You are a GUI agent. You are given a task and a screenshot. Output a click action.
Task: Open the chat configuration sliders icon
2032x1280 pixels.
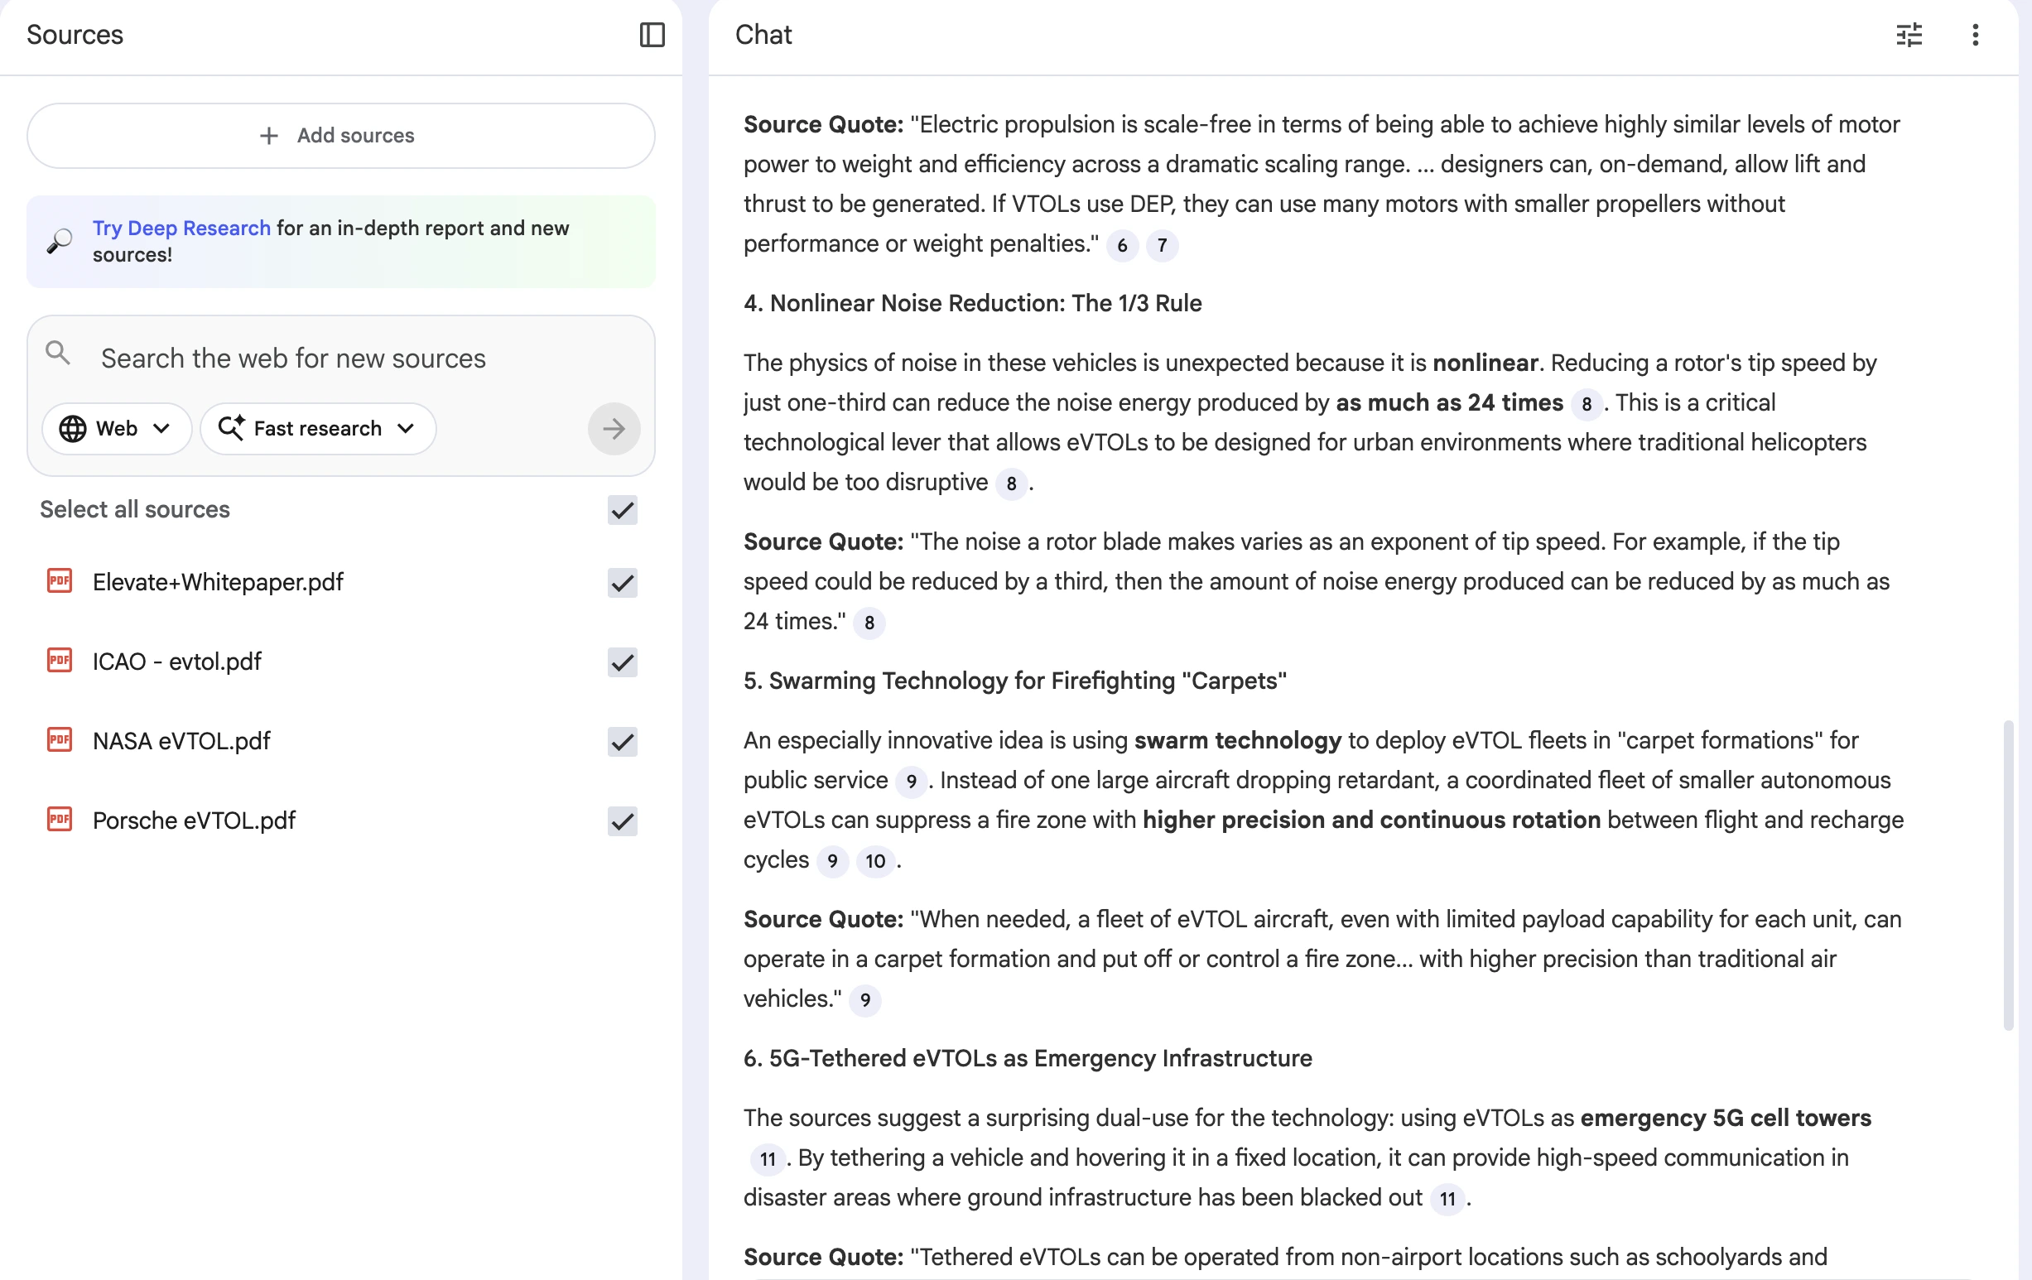[1909, 36]
